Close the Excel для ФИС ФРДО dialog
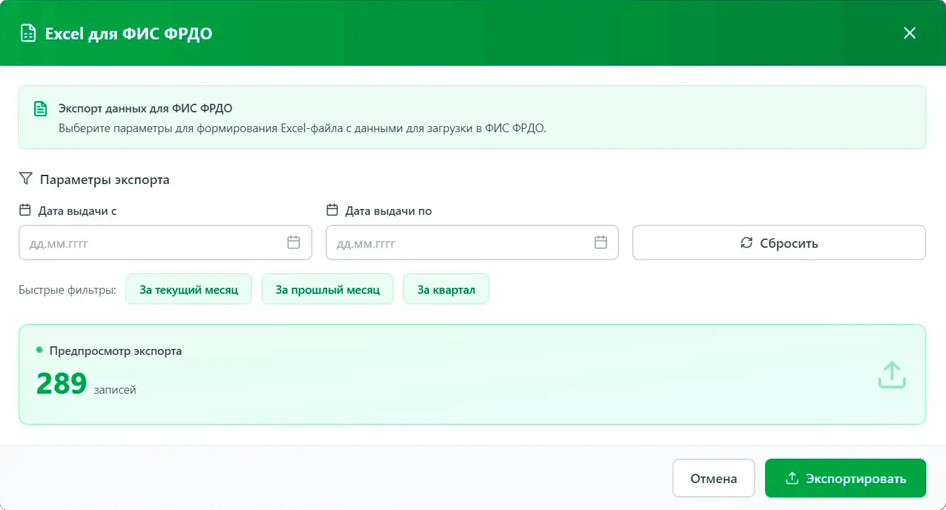This screenshot has height=510, width=946. point(910,33)
